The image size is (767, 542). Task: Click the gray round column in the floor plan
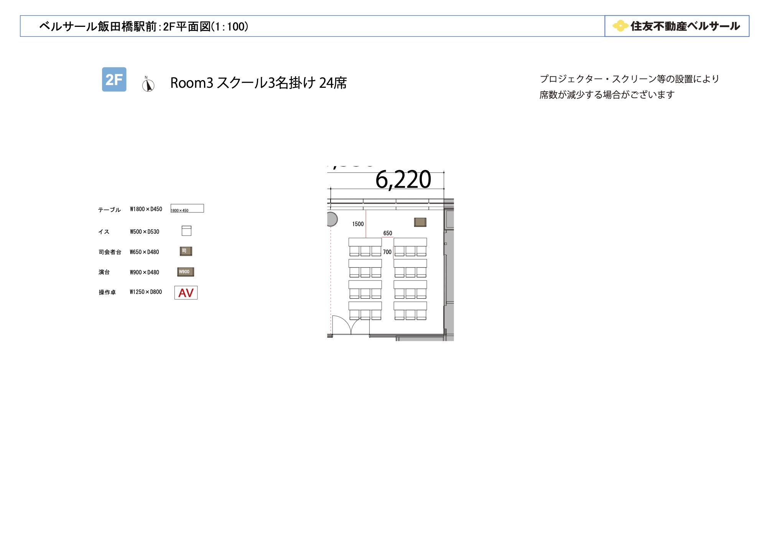click(332, 219)
